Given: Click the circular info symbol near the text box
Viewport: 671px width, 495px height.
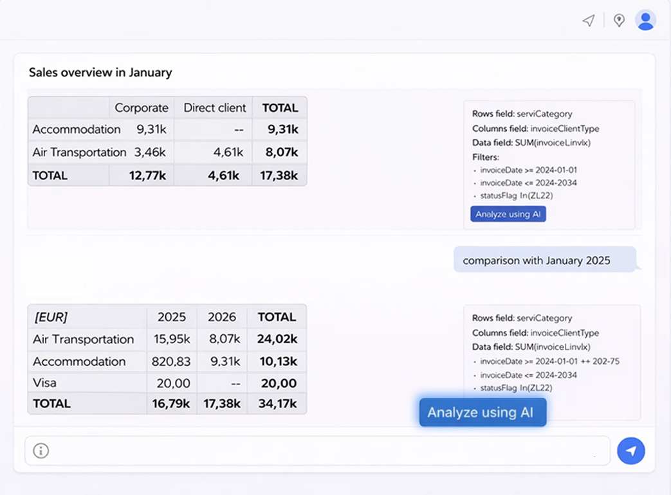Looking at the screenshot, I should [41, 451].
